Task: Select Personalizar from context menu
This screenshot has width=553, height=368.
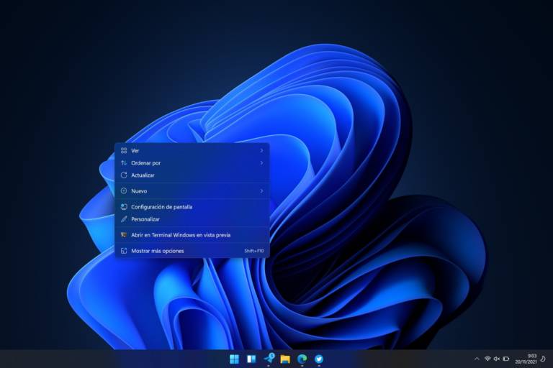Action: 192,219
